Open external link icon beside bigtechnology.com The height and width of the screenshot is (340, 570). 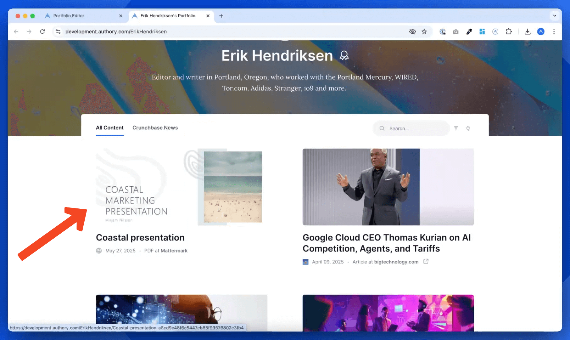(x=426, y=262)
